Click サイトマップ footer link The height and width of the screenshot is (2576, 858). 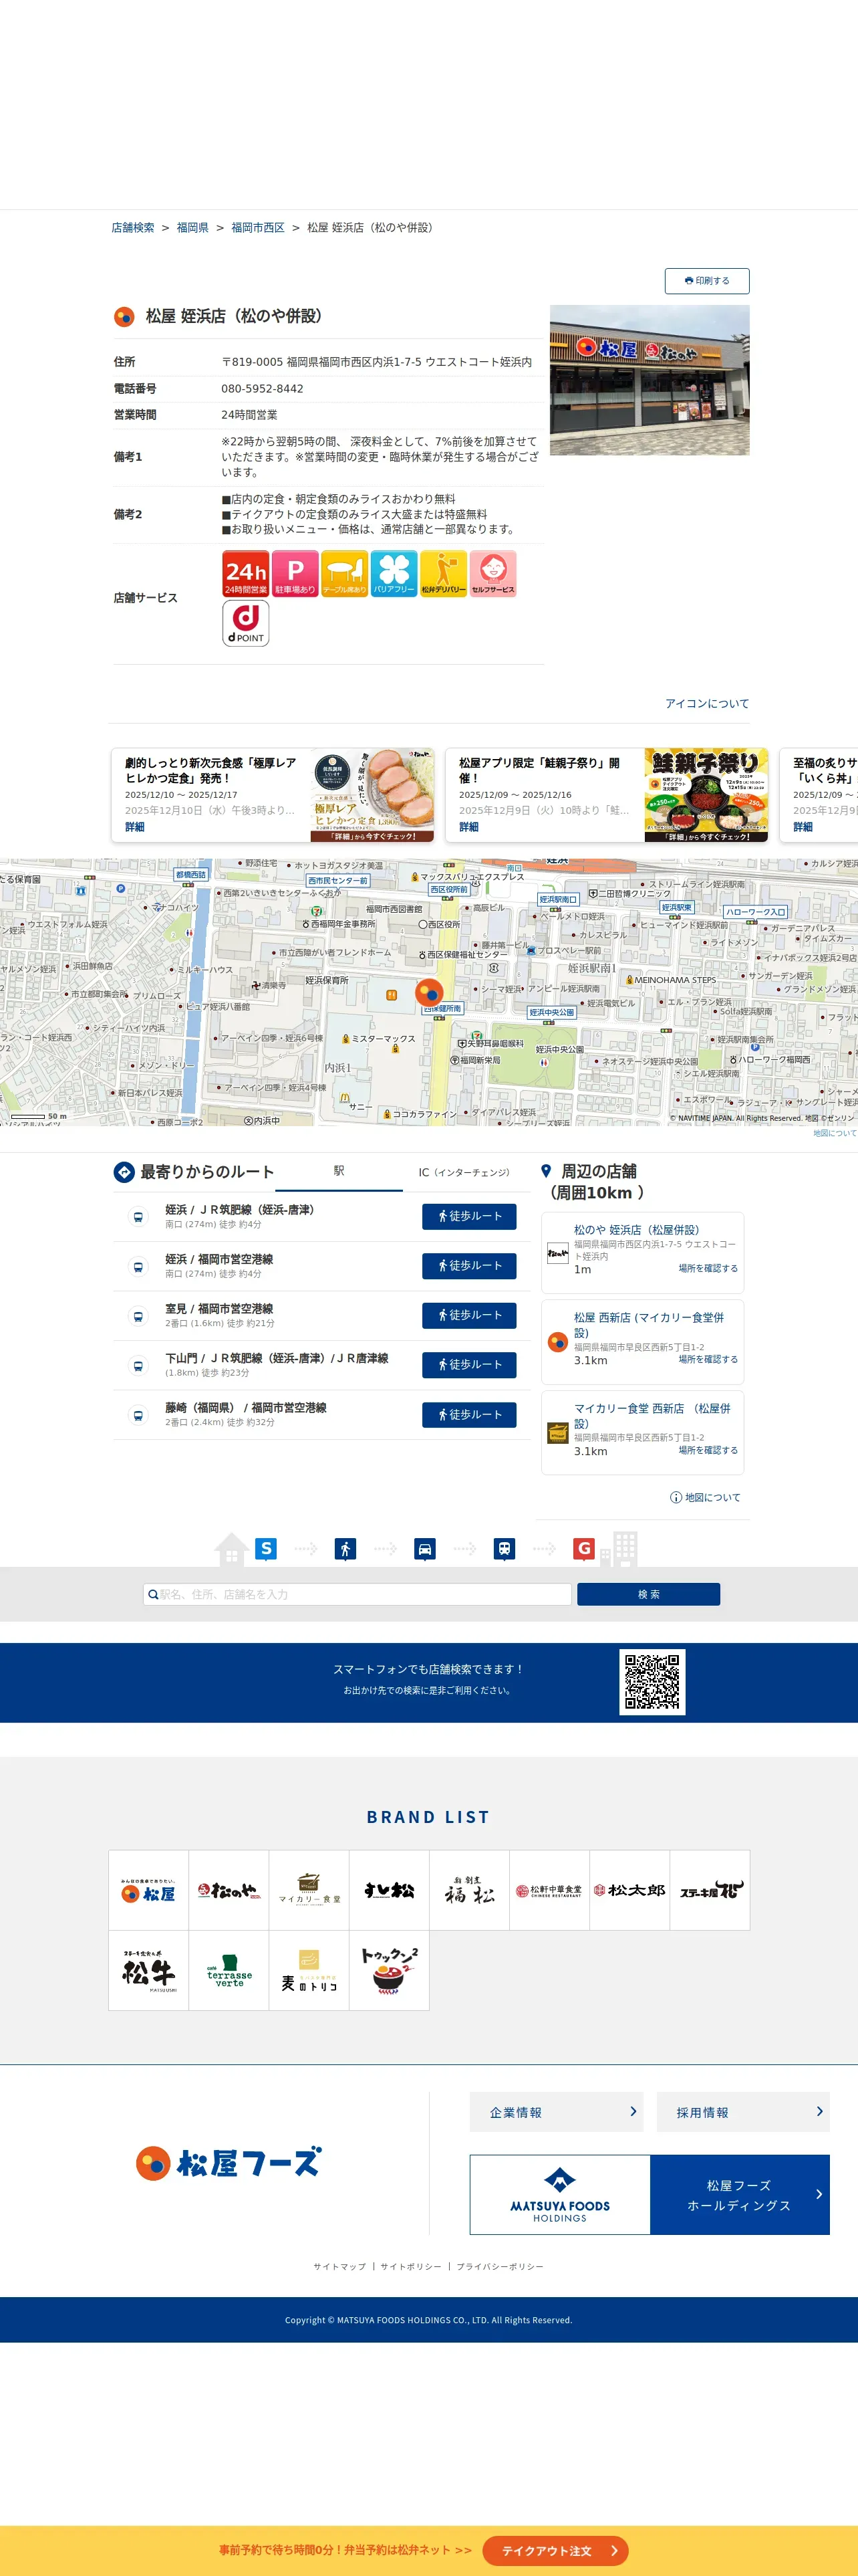339,2267
